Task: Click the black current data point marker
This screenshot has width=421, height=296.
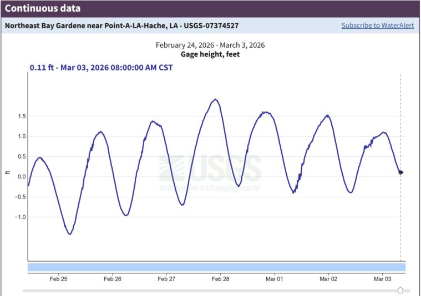Action: pos(400,172)
